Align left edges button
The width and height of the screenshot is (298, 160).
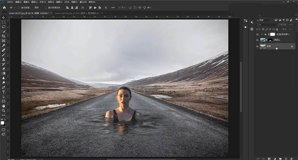[x=67, y=8]
